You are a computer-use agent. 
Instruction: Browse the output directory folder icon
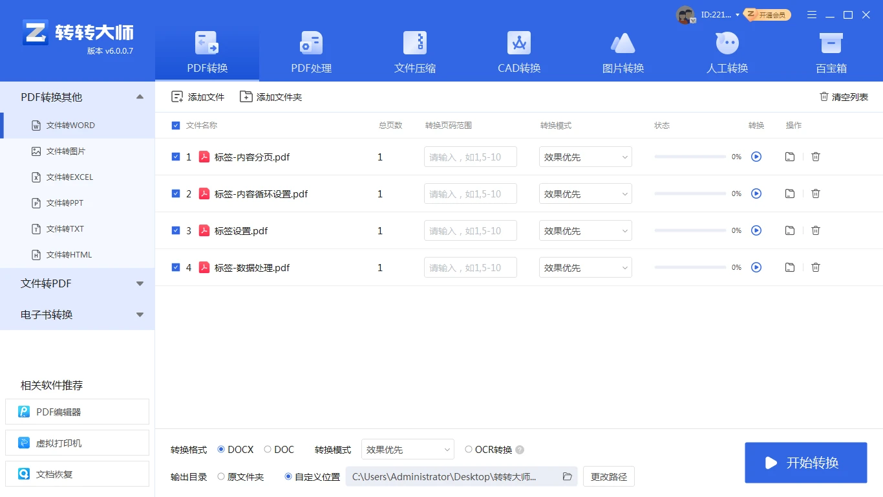coord(568,477)
